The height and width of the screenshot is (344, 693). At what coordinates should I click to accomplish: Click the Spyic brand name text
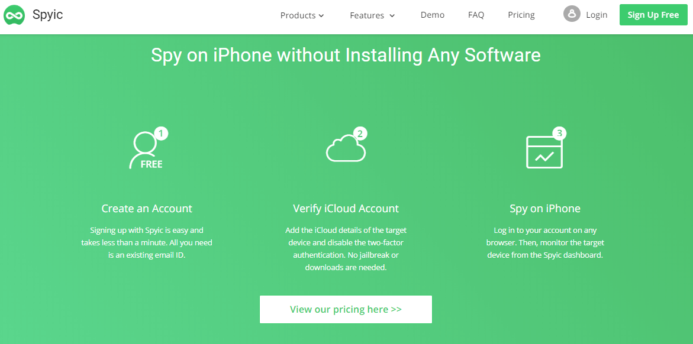48,14
